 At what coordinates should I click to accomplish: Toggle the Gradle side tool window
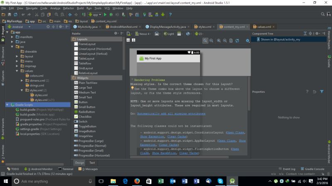[x=329, y=61]
